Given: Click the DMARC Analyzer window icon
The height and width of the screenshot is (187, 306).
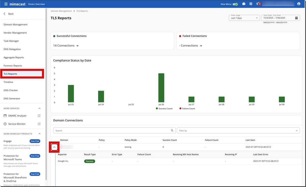Looking at the screenshot, I should (5, 116).
